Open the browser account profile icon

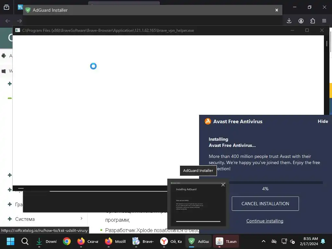tap(301, 21)
